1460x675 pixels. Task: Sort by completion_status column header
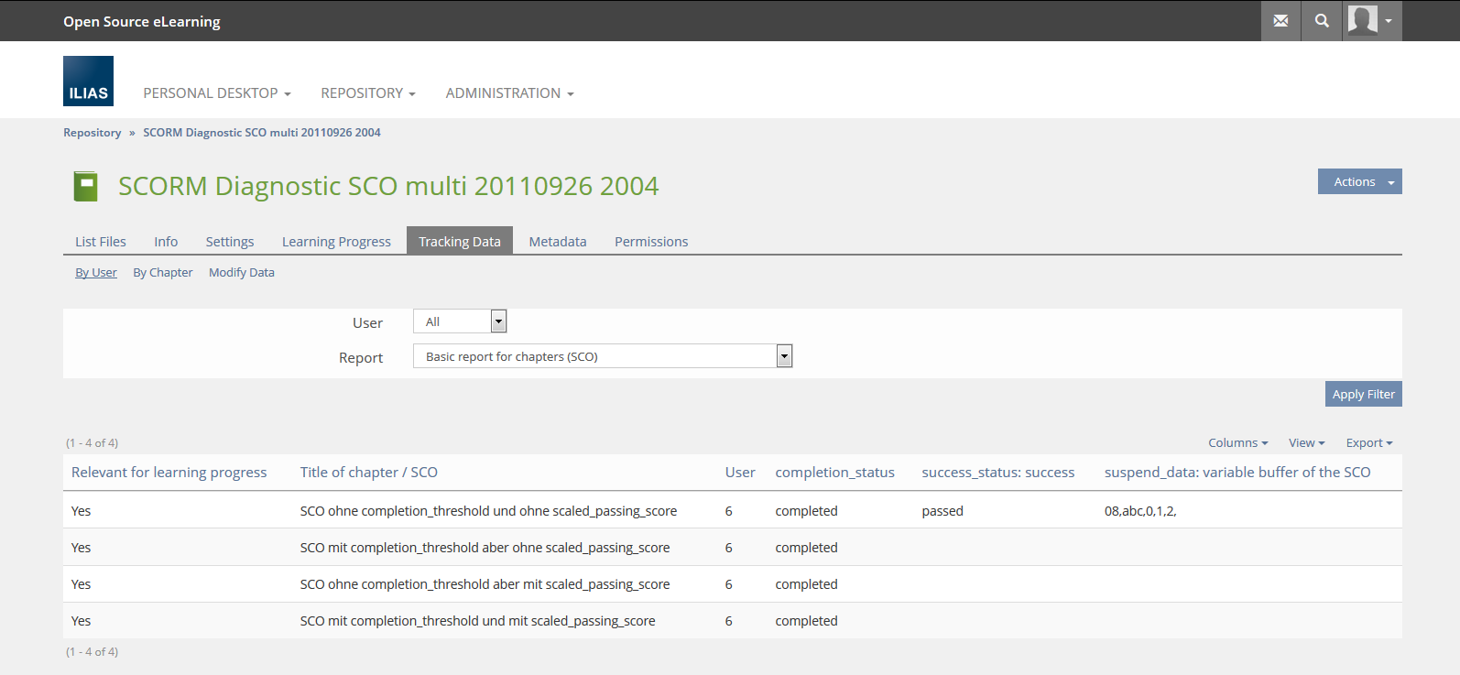coord(834,473)
